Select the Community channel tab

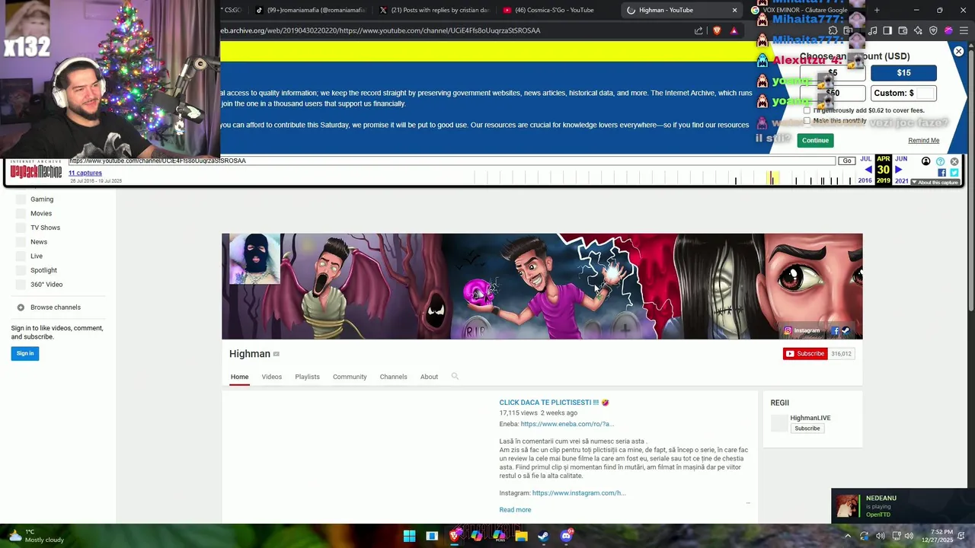(350, 377)
